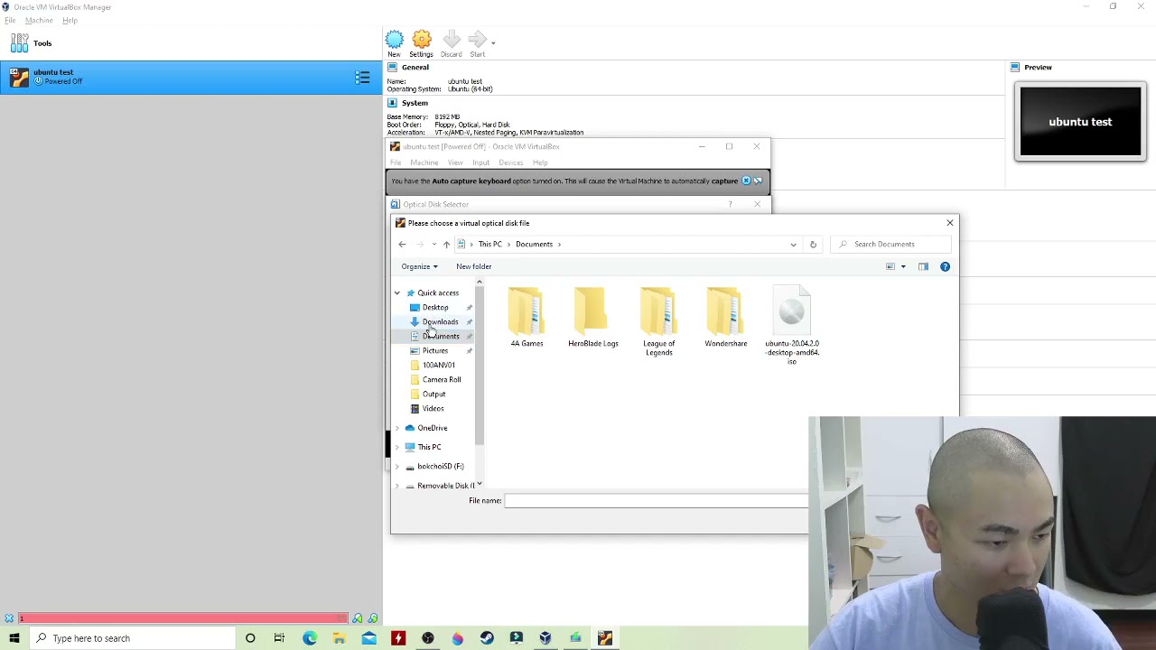The height and width of the screenshot is (650, 1156).
Task: Go back in the file dialog
Action: coord(402,245)
